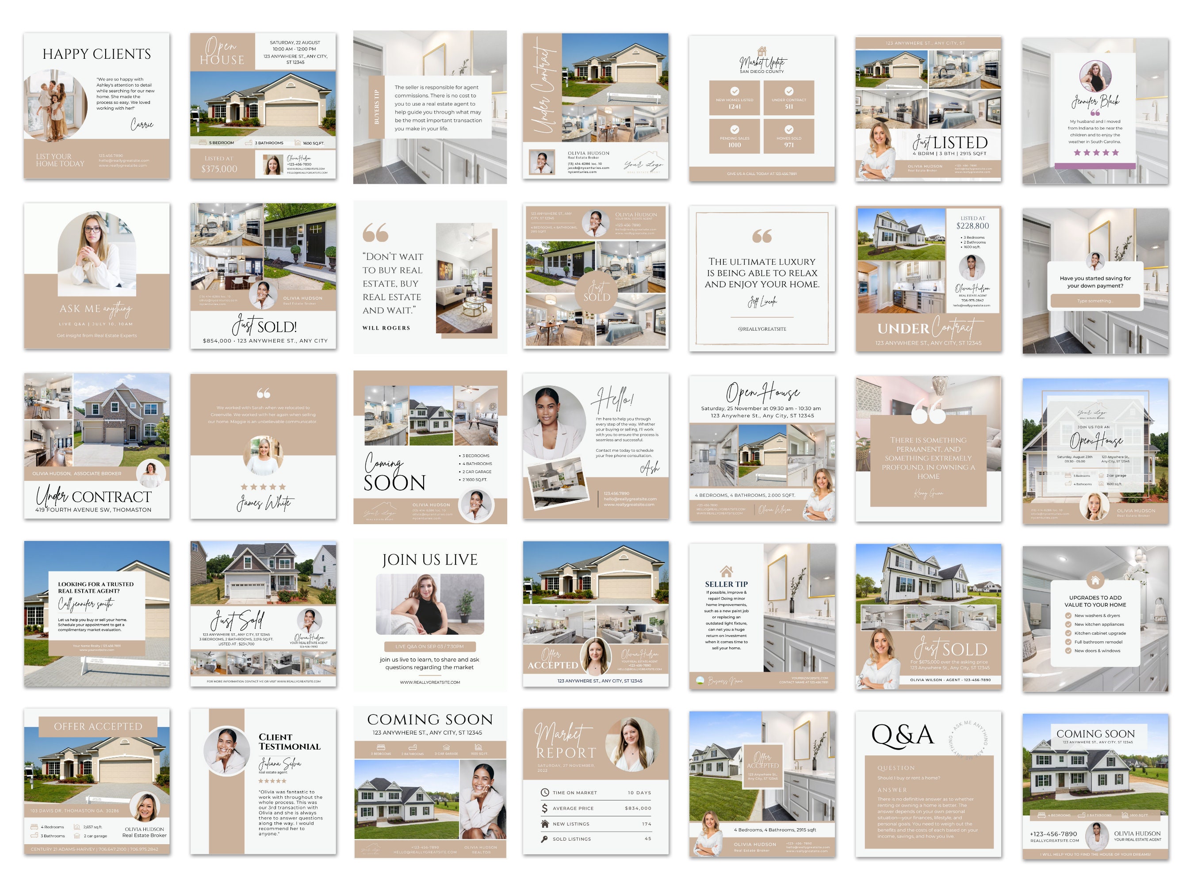Click the vertical BUYERS TIP label
Viewport: 1194px width, 895px height.
(x=376, y=107)
